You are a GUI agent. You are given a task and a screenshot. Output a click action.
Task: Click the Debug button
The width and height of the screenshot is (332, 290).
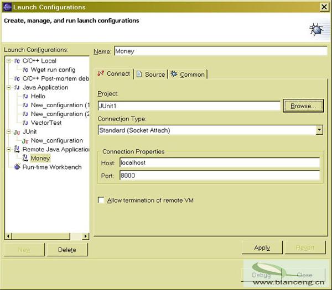261,275
